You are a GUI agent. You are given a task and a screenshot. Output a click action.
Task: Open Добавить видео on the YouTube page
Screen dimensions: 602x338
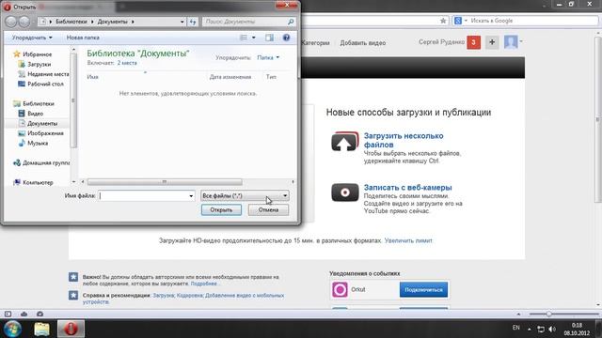pos(363,43)
